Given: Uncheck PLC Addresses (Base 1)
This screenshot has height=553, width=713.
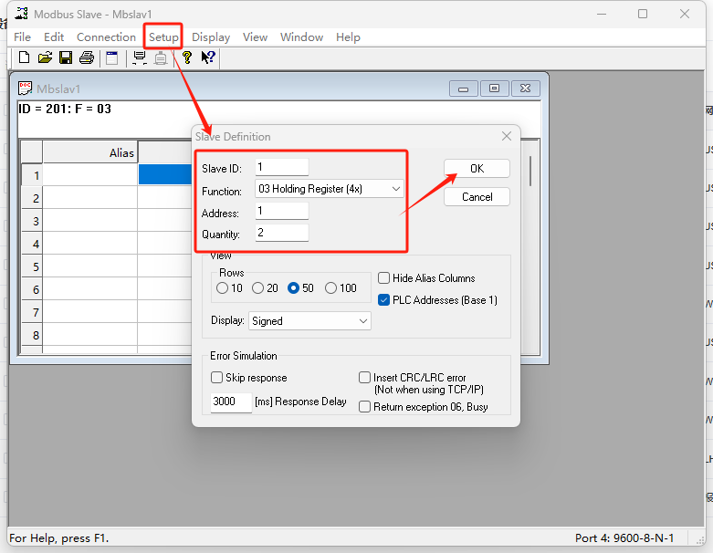Looking at the screenshot, I should point(384,300).
